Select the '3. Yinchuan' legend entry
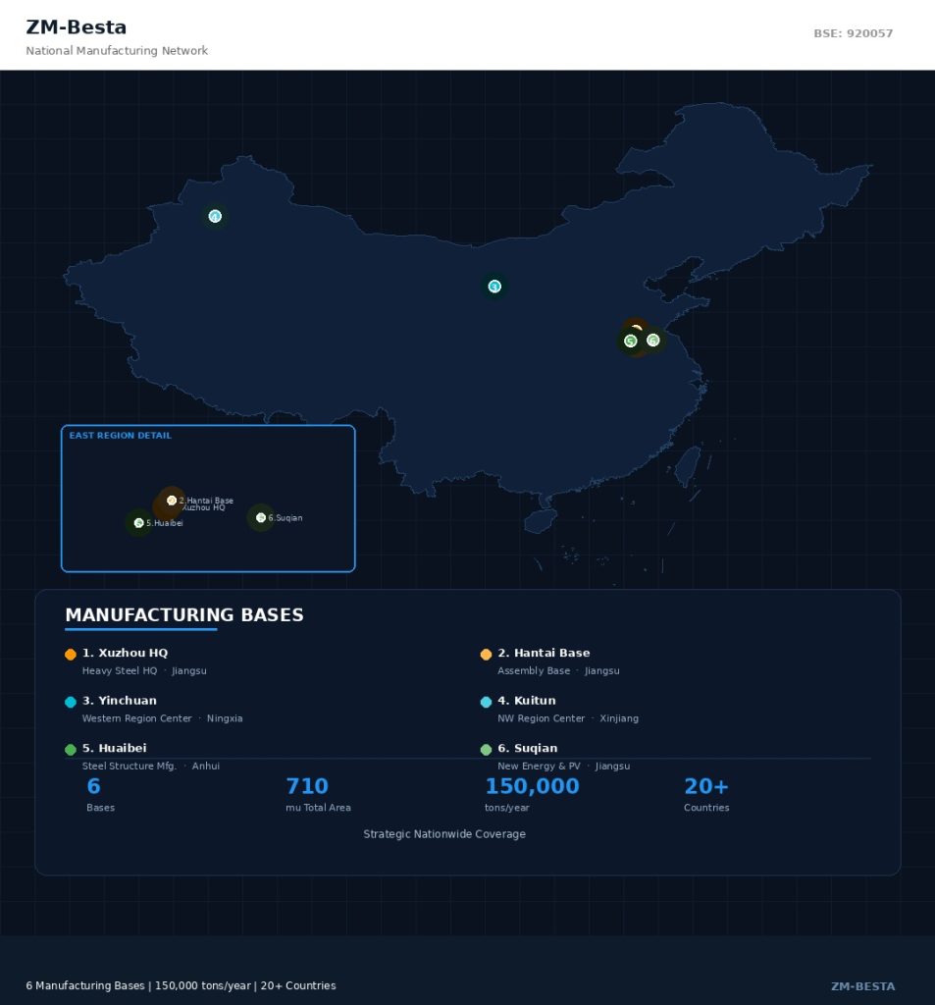Screen dimensions: 935x1005 tap(120, 701)
